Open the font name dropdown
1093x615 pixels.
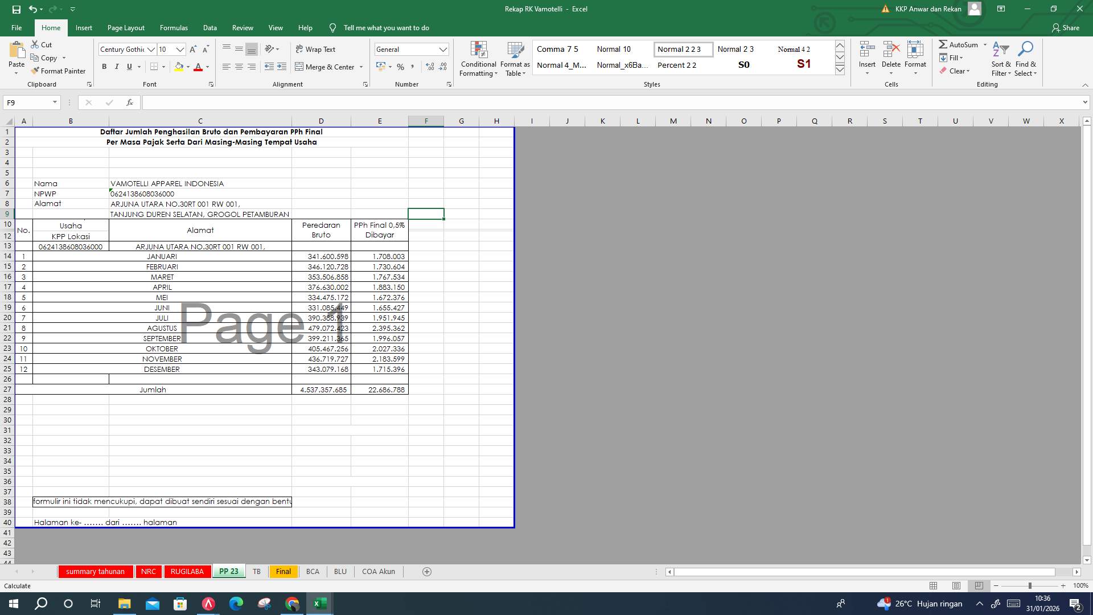[x=151, y=49]
